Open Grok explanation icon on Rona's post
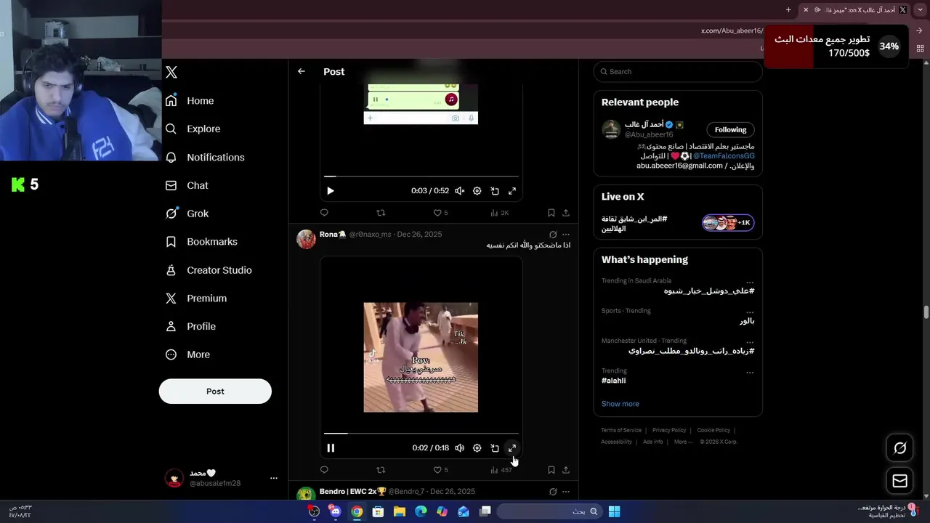The image size is (930, 523). [x=553, y=235]
